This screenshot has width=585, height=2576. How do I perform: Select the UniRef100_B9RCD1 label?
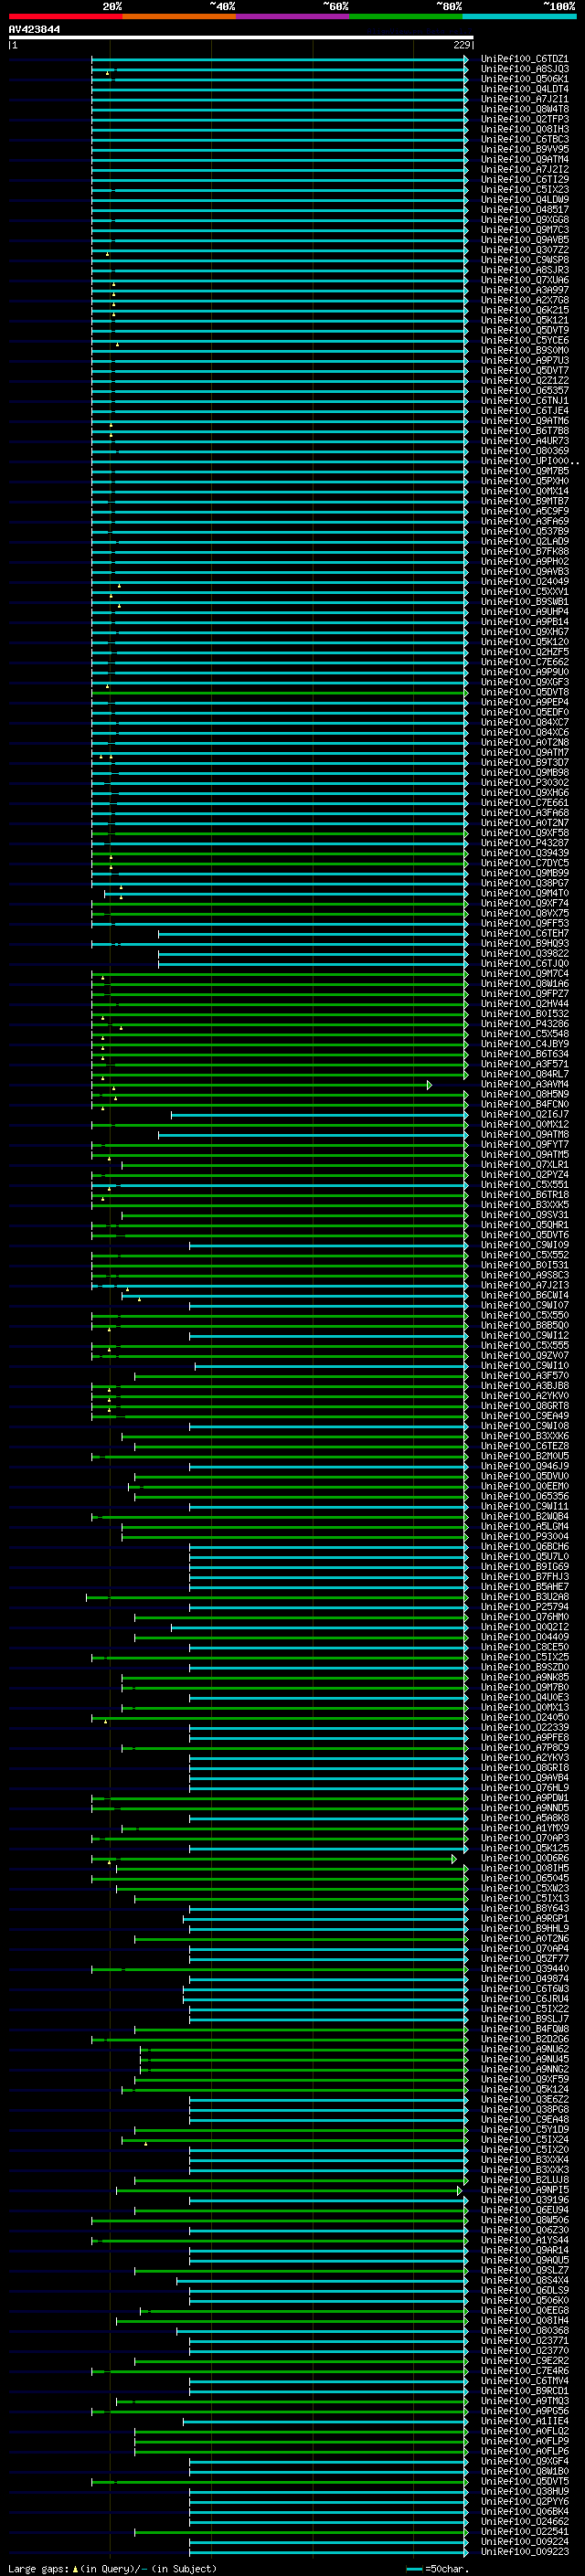[x=524, y=2390]
